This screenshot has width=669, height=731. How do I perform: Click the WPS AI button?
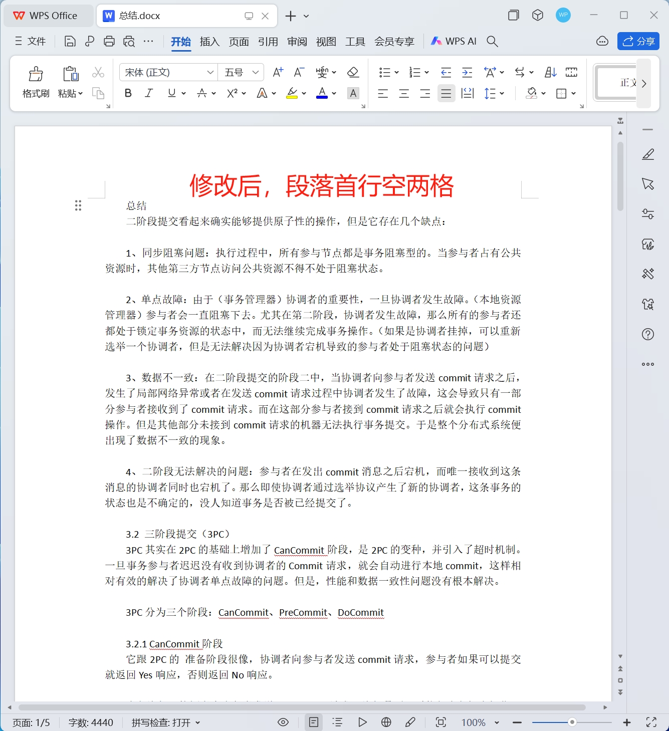coord(454,41)
